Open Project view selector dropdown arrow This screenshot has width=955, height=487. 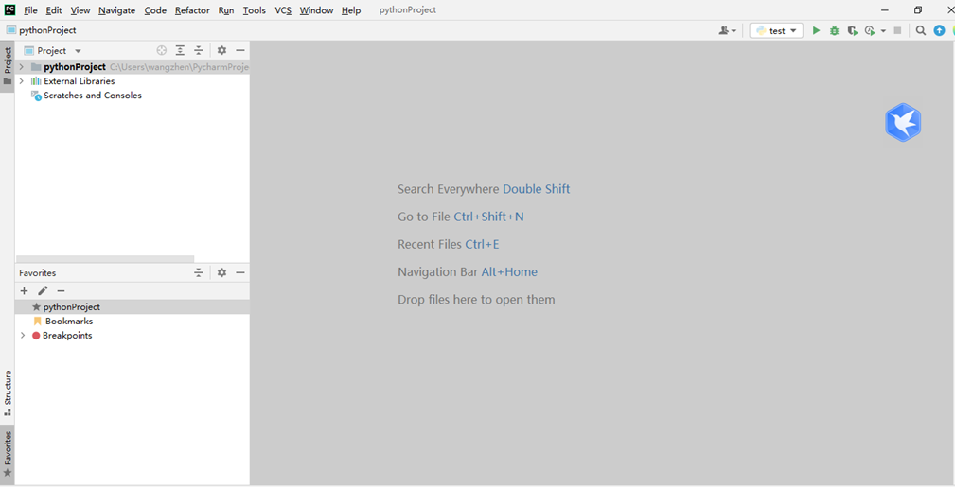tap(78, 51)
